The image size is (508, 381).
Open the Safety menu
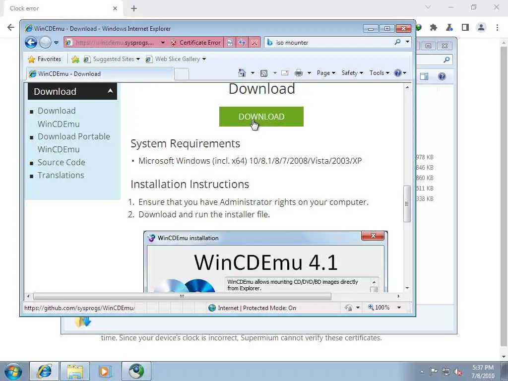tap(352, 73)
